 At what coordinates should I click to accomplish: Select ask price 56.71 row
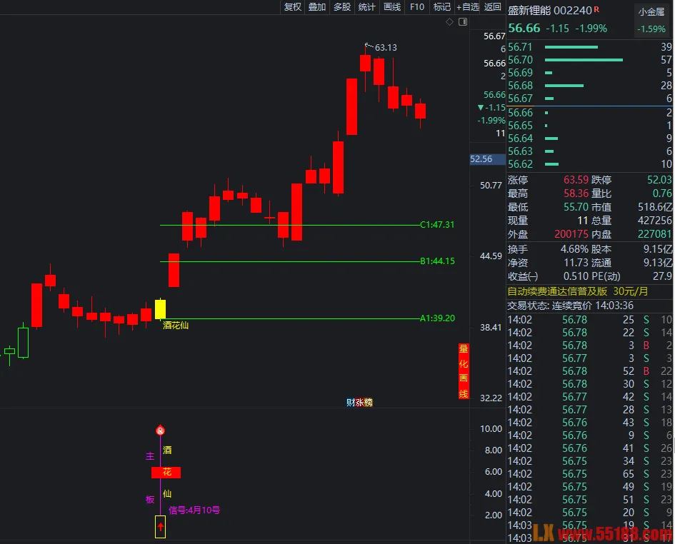590,47
